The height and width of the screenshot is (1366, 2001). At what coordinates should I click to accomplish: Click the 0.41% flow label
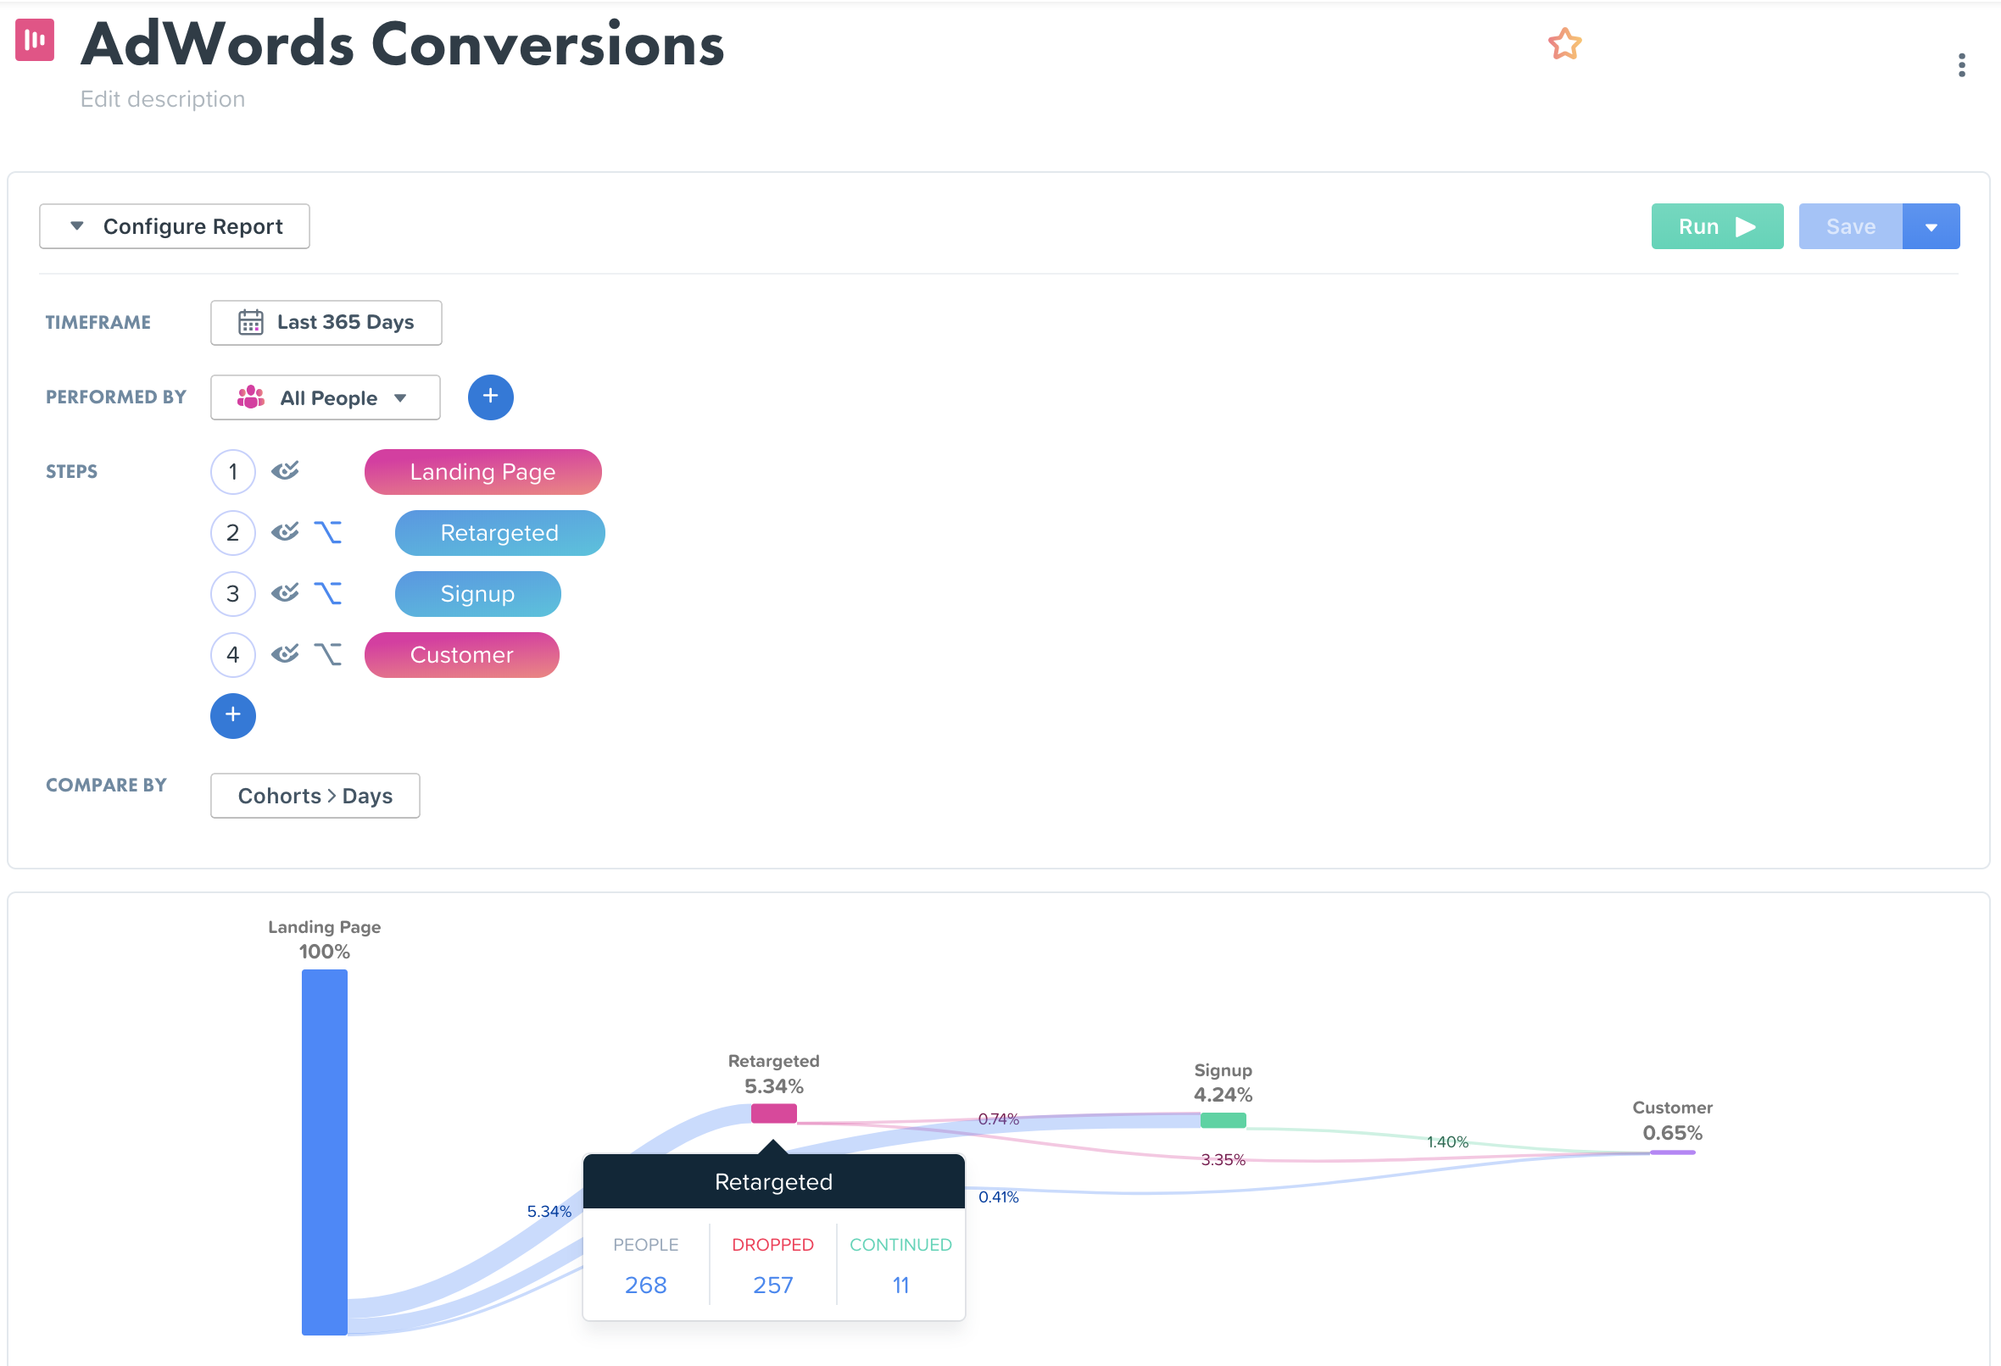tap(999, 1197)
